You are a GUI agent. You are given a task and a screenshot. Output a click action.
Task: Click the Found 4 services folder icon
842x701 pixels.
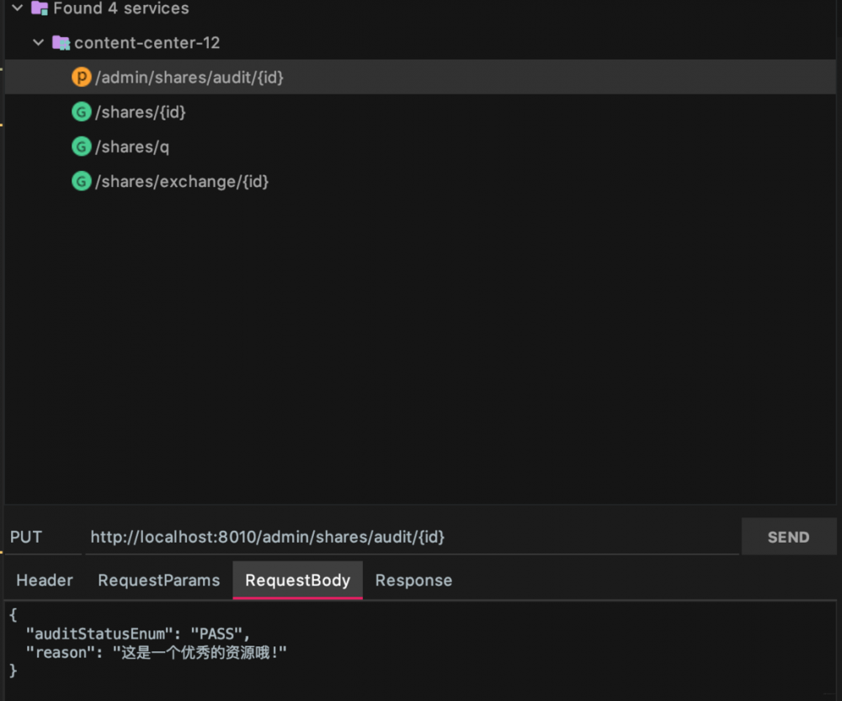40,8
